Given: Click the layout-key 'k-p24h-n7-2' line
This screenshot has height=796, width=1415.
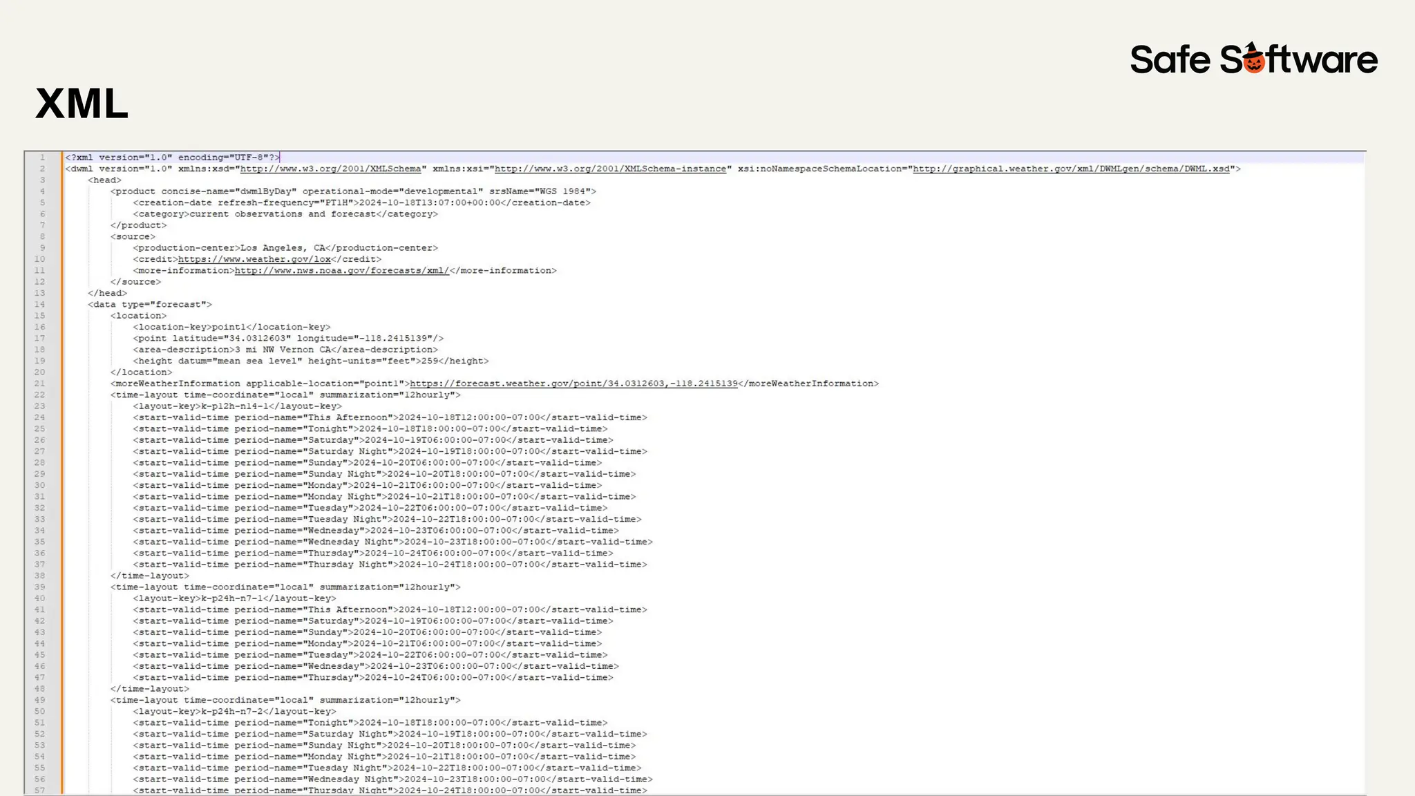Looking at the screenshot, I should pos(234,711).
